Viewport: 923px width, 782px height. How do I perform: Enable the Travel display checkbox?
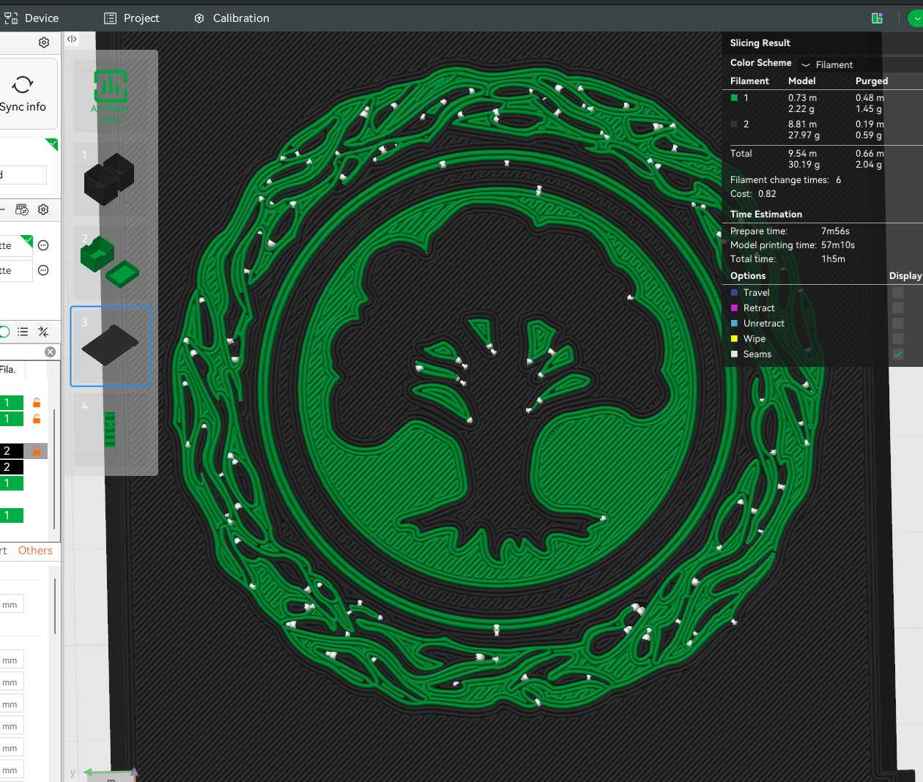coord(898,293)
